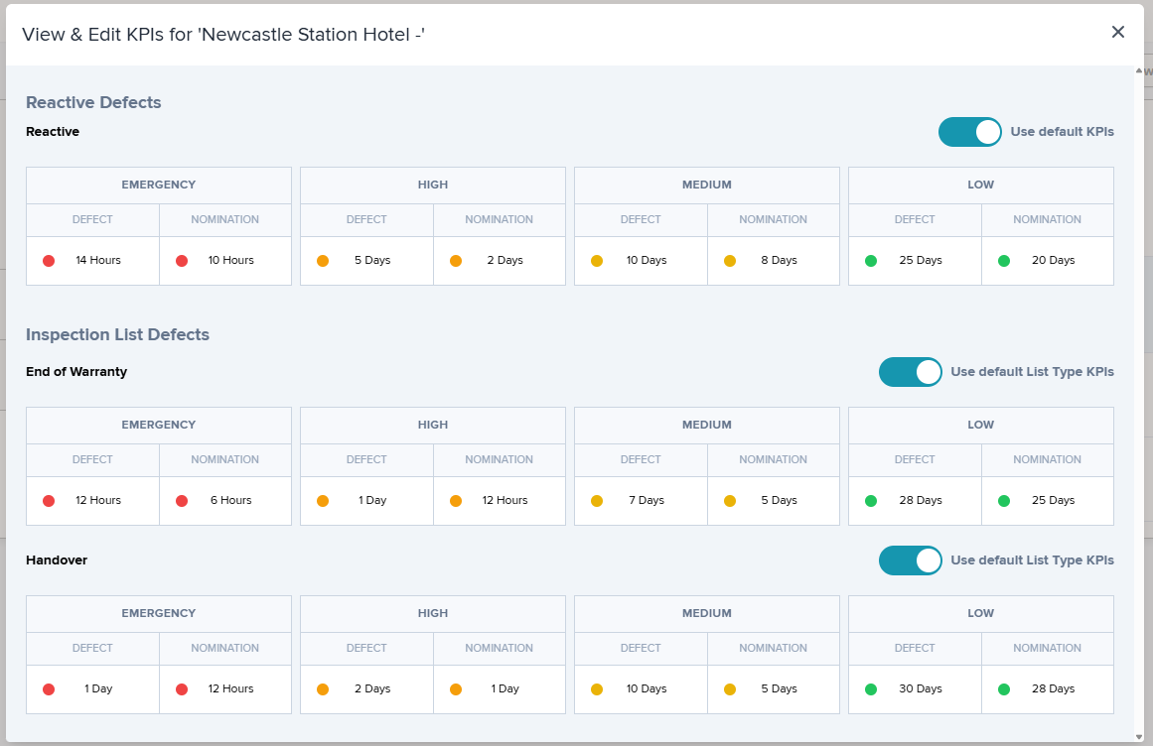Click scrollbar down arrow in dialog

pos(1139,736)
